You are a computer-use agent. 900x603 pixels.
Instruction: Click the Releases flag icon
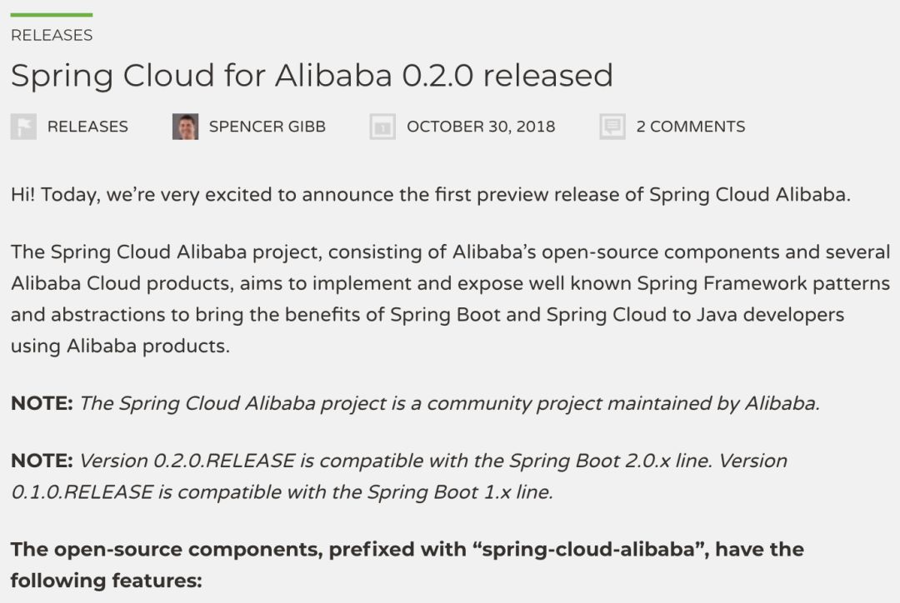[x=23, y=127]
